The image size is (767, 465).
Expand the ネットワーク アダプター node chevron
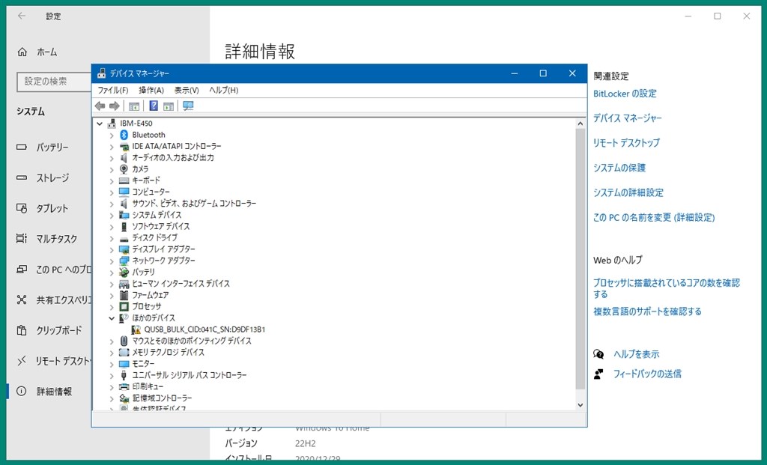(x=112, y=261)
